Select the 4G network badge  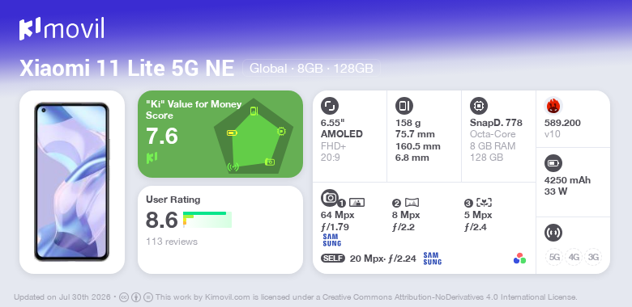(x=574, y=257)
